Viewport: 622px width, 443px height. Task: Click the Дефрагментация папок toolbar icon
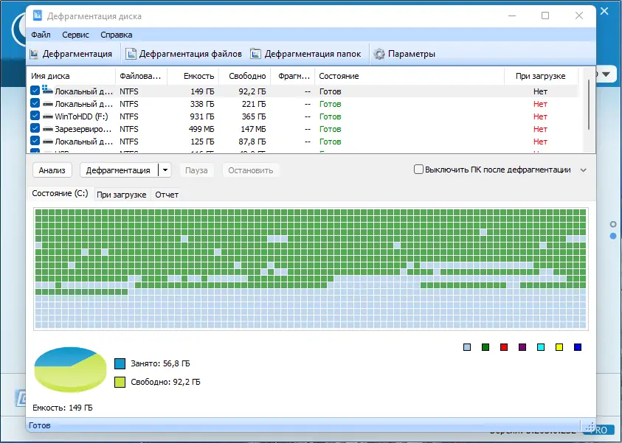pyautogui.click(x=255, y=54)
